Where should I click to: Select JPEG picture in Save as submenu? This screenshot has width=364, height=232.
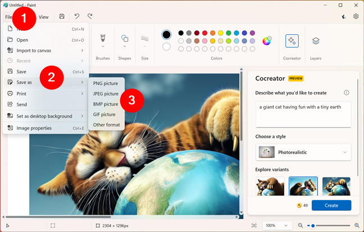(106, 94)
